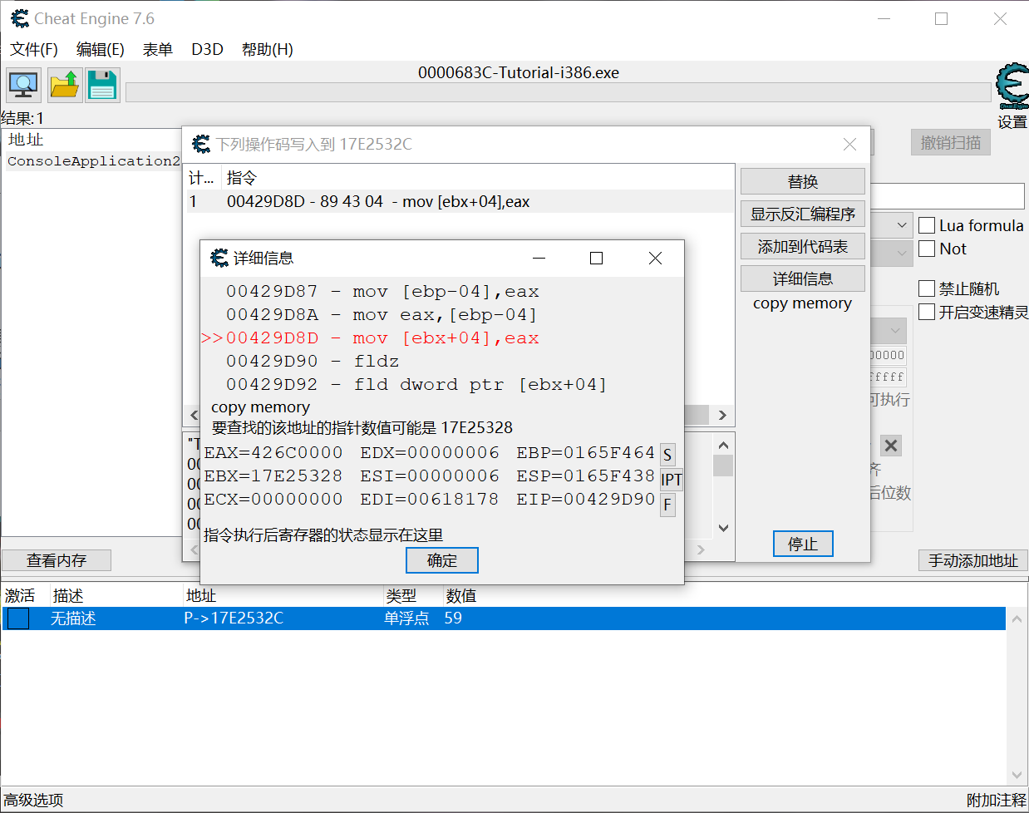
Task: Click the 数值 column header
Action: pos(461,595)
